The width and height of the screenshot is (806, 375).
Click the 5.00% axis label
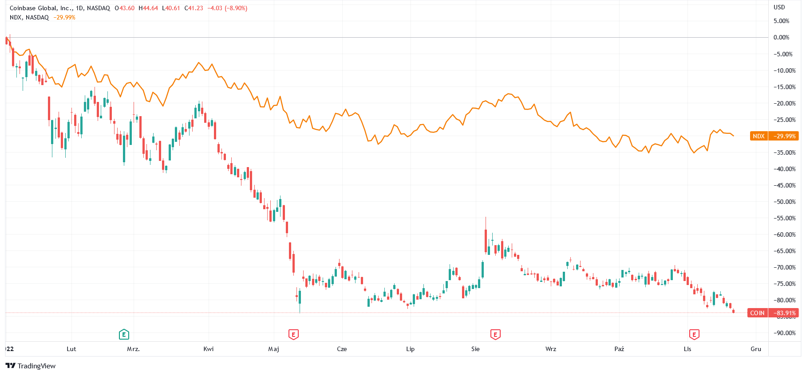coord(781,21)
